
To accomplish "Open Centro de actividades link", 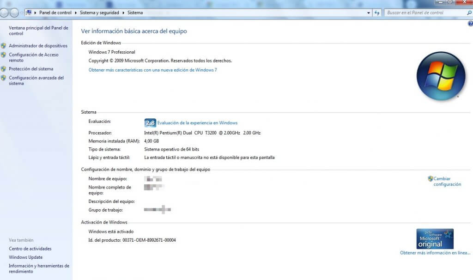I will 30,249.
